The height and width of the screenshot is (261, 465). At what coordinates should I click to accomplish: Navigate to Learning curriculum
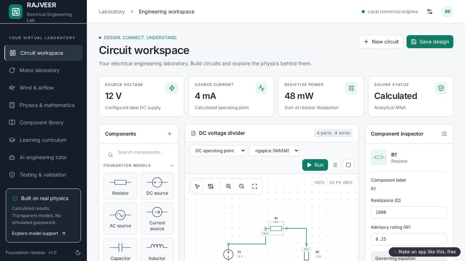[44, 140]
